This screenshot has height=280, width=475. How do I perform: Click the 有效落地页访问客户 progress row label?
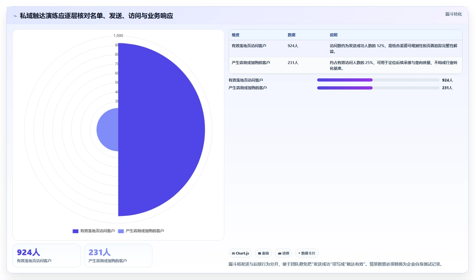(x=246, y=80)
